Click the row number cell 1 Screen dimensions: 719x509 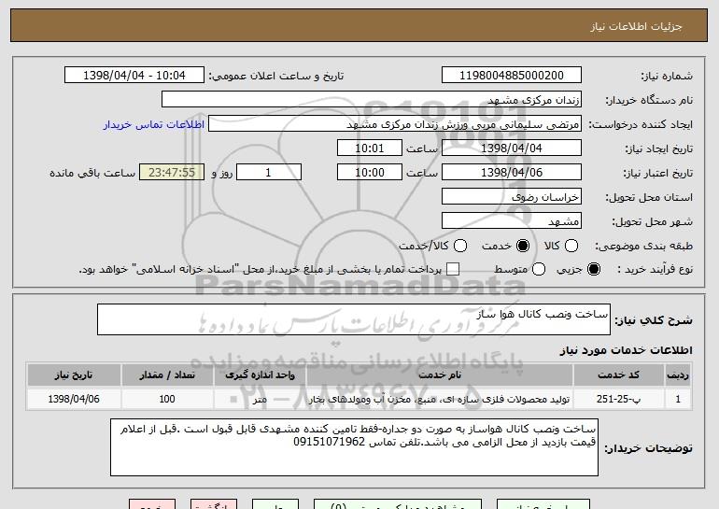pos(678,399)
